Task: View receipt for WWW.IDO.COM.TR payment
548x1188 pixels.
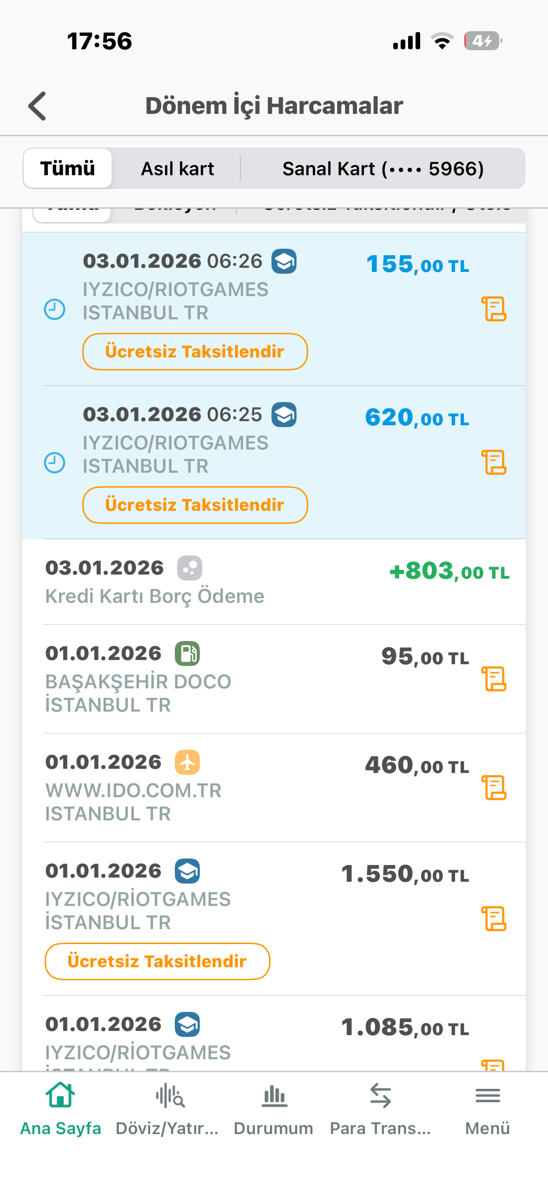Action: (x=494, y=788)
